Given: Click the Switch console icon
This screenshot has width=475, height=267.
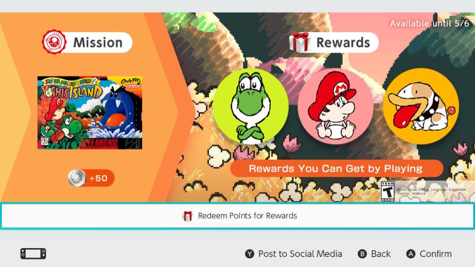Looking at the screenshot, I should (33, 254).
